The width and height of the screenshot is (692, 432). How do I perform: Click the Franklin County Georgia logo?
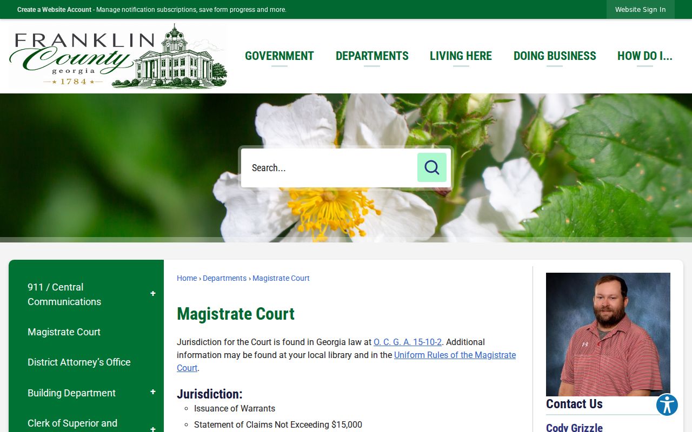pos(118,56)
